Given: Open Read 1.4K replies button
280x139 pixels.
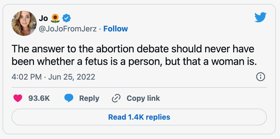Looking at the screenshot, I should click(139, 117).
